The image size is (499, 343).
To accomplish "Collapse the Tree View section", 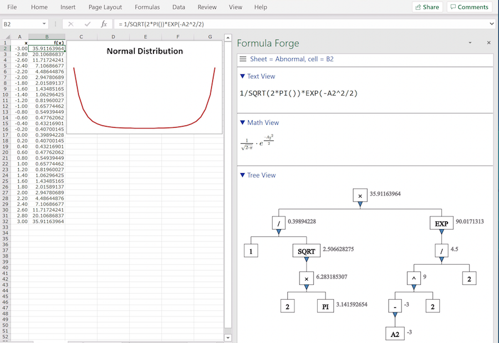I will point(242,175).
